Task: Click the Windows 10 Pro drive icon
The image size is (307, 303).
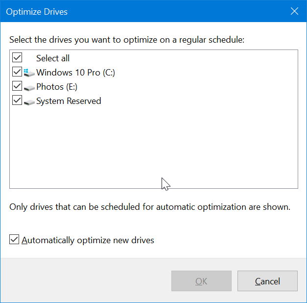Action: [29, 73]
